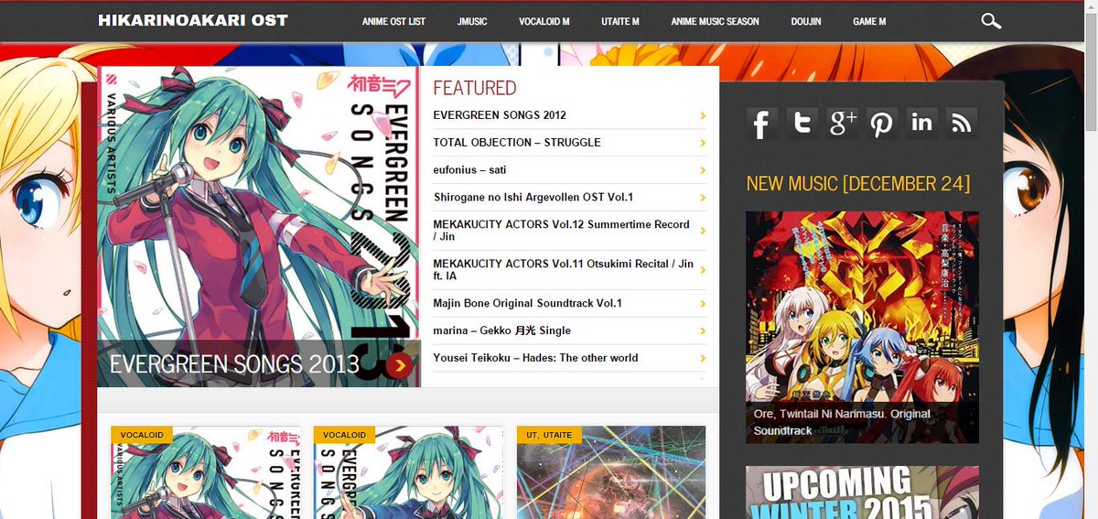Open the JMUSIC menu item

[472, 21]
